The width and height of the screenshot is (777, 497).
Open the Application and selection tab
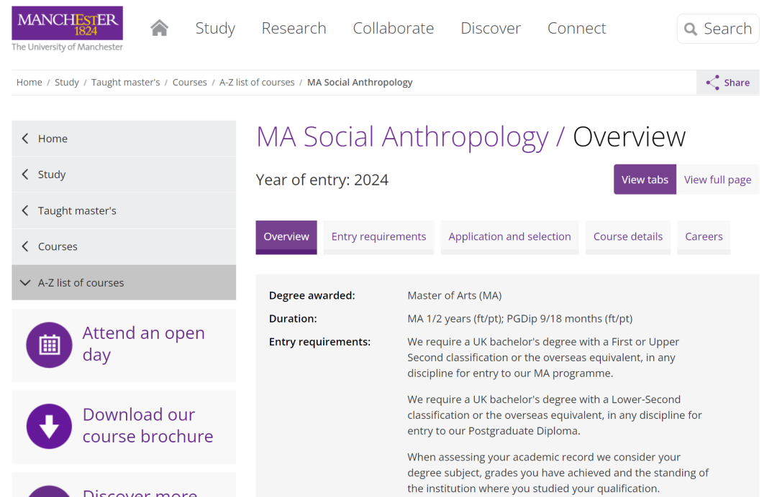pos(509,237)
